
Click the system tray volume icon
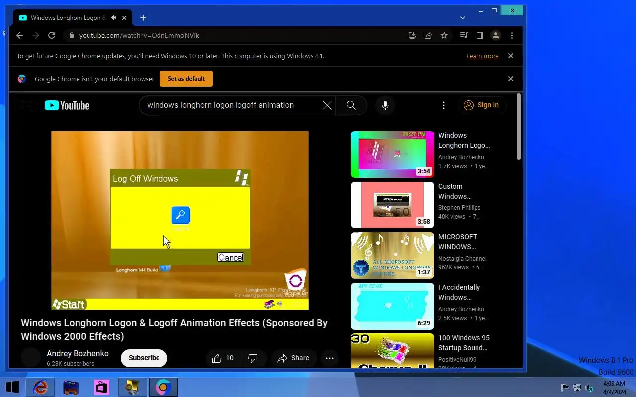coord(589,388)
